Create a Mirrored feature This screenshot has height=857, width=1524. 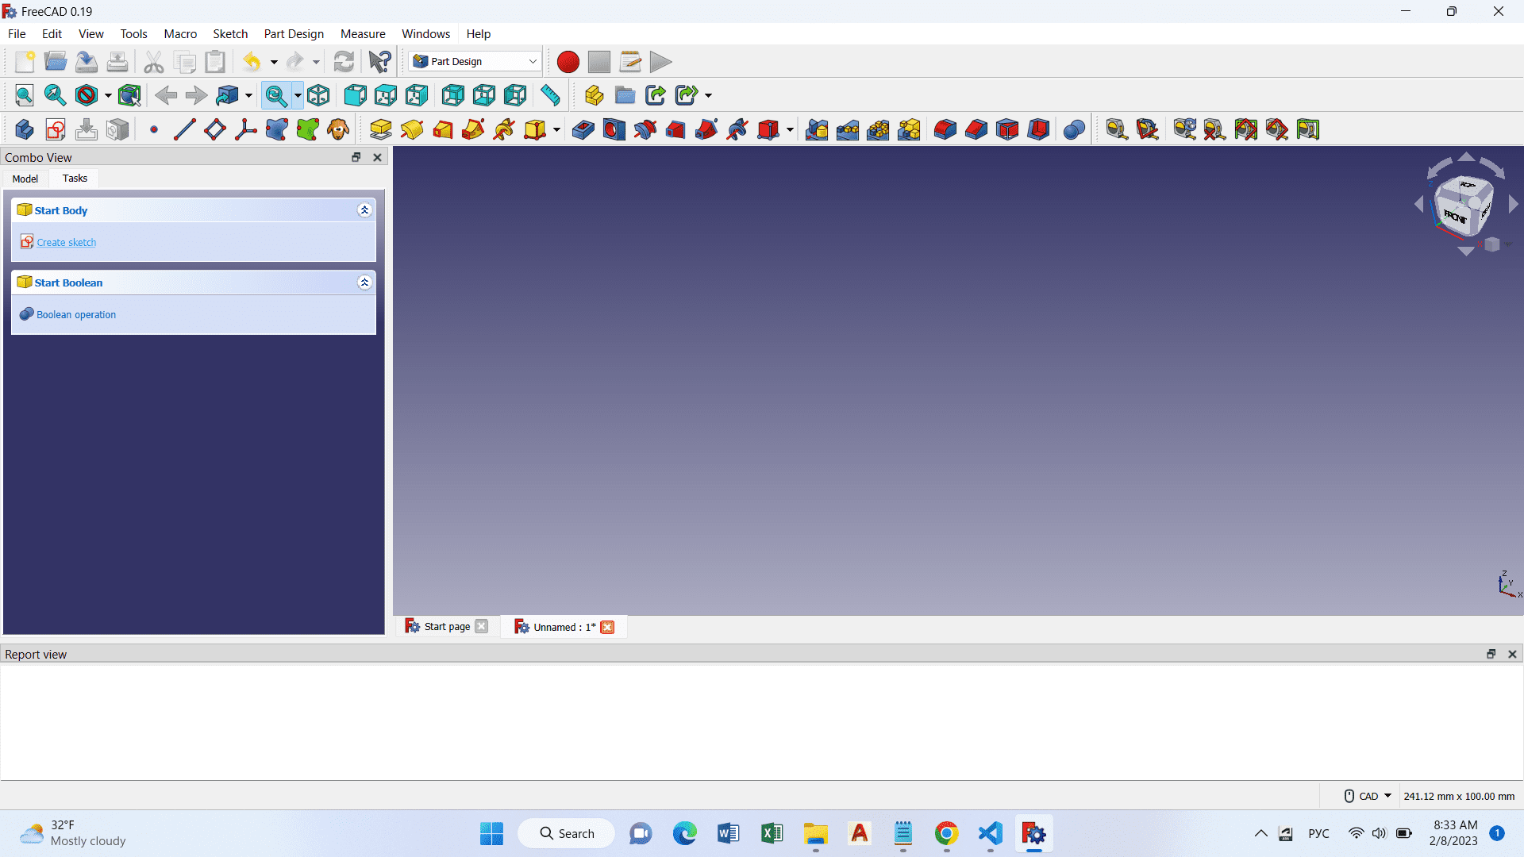(x=817, y=129)
